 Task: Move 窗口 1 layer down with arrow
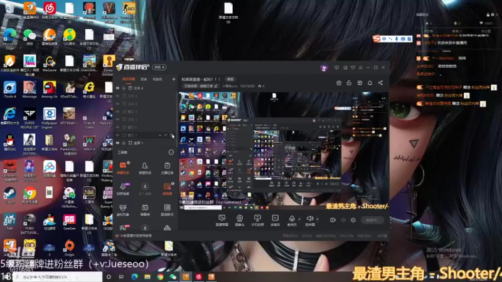(166, 135)
